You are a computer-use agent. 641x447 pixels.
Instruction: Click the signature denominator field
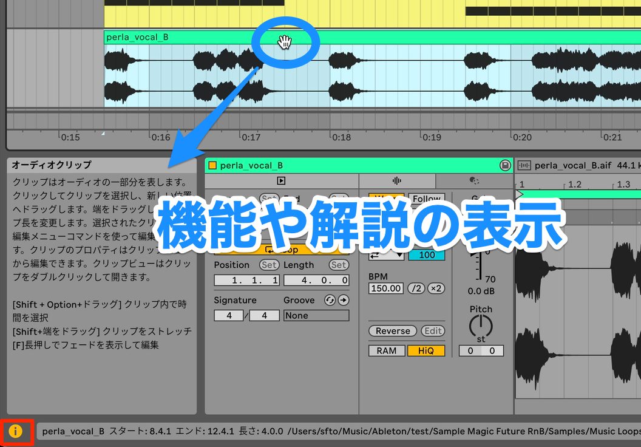(x=265, y=315)
